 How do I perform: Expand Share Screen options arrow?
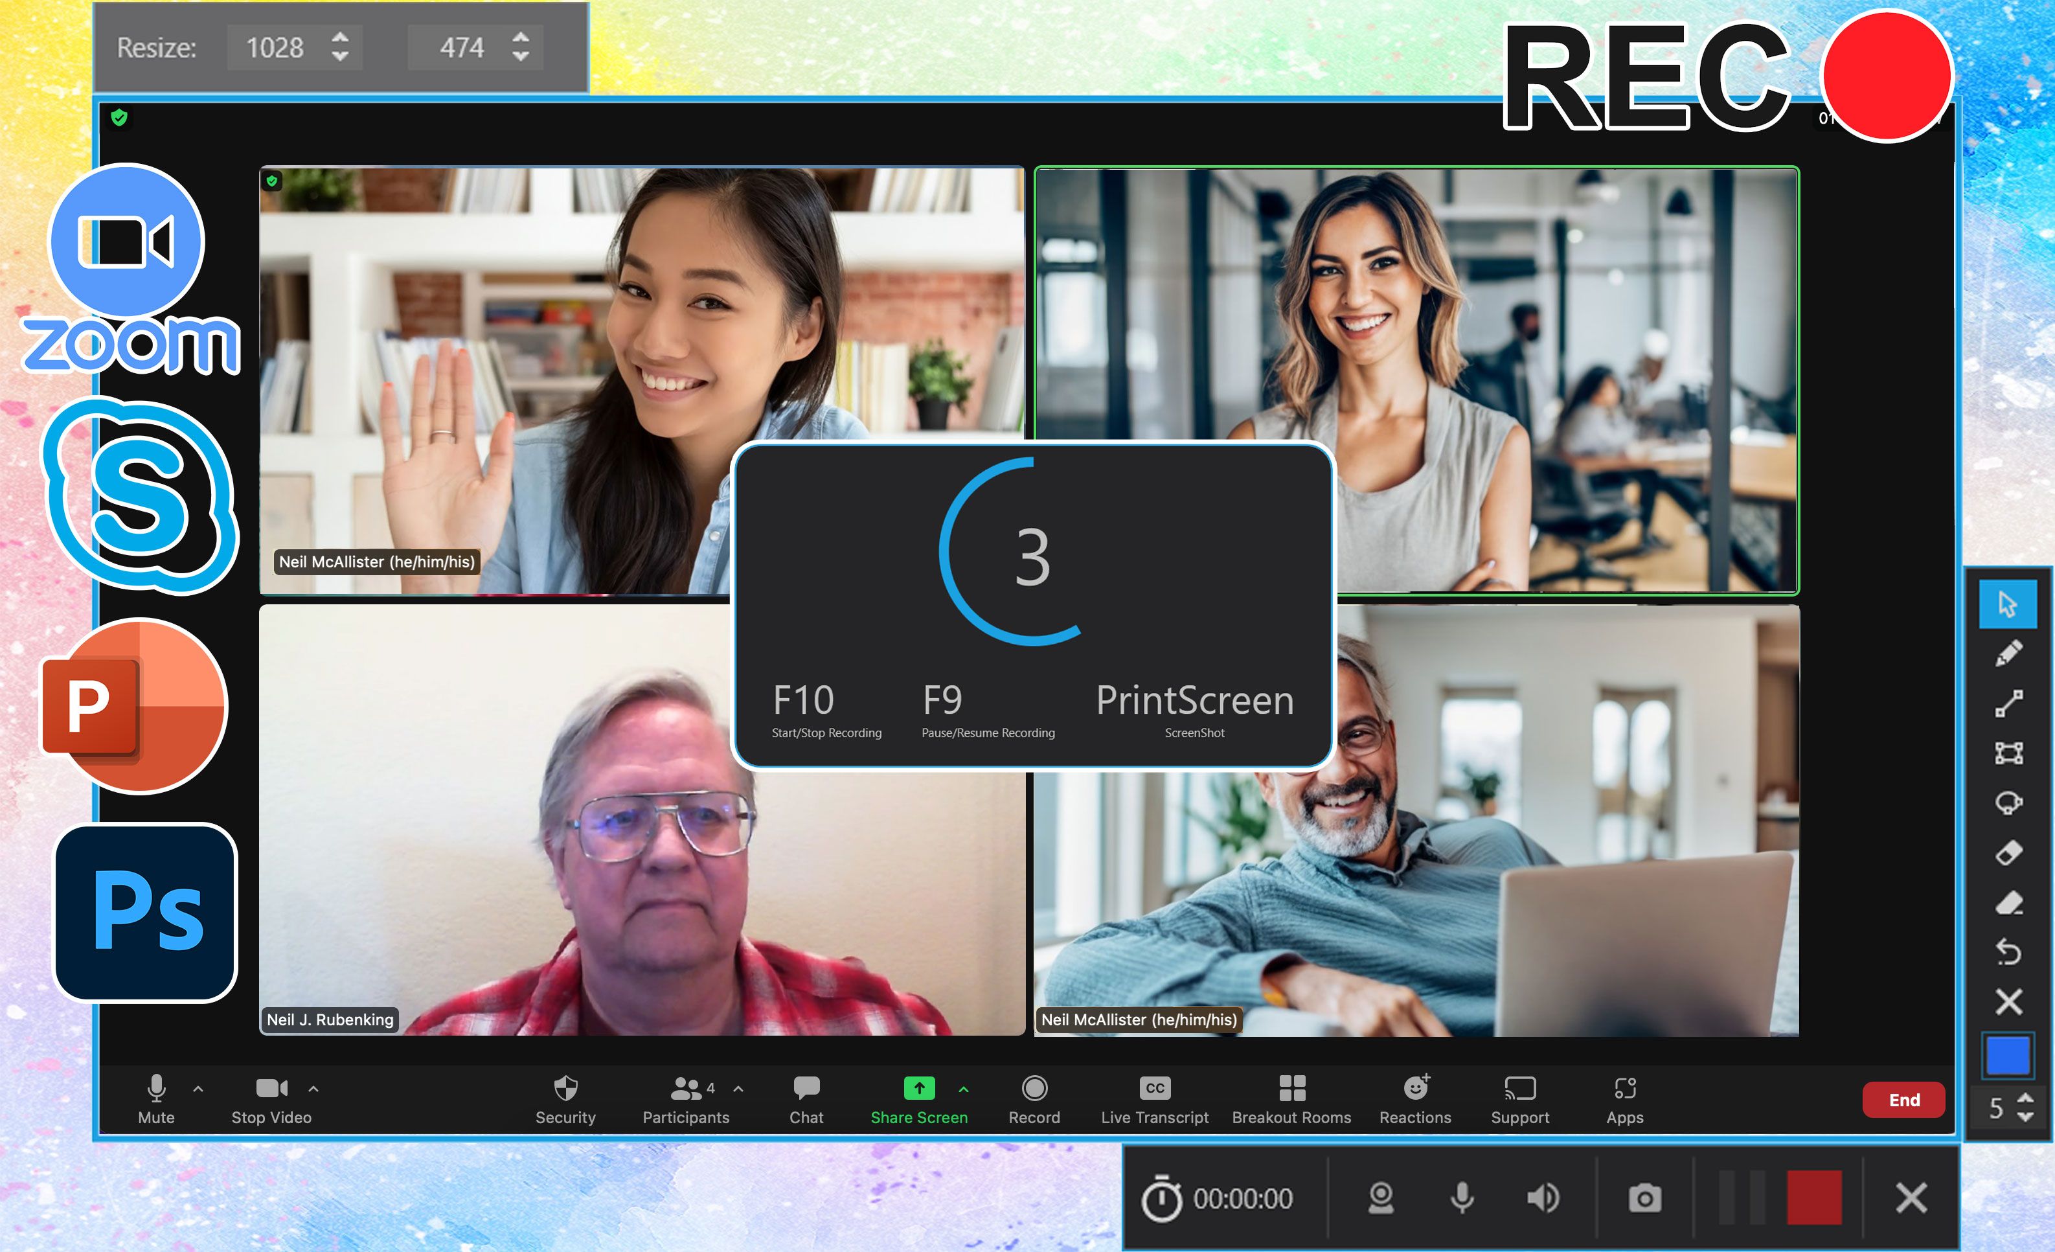click(x=959, y=1092)
